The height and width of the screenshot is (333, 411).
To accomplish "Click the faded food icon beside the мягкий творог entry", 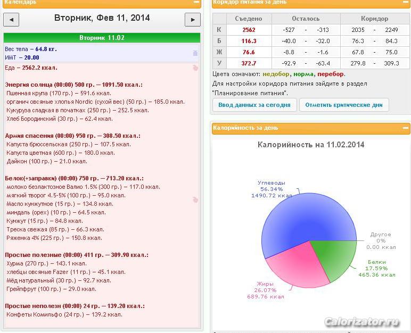I will pos(195,200).
